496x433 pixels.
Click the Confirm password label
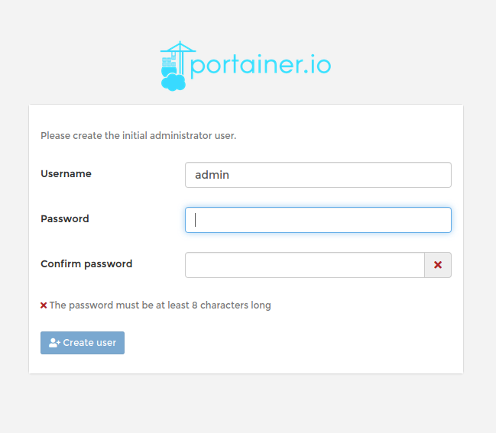pyautogui.click(x=86, y=264)
